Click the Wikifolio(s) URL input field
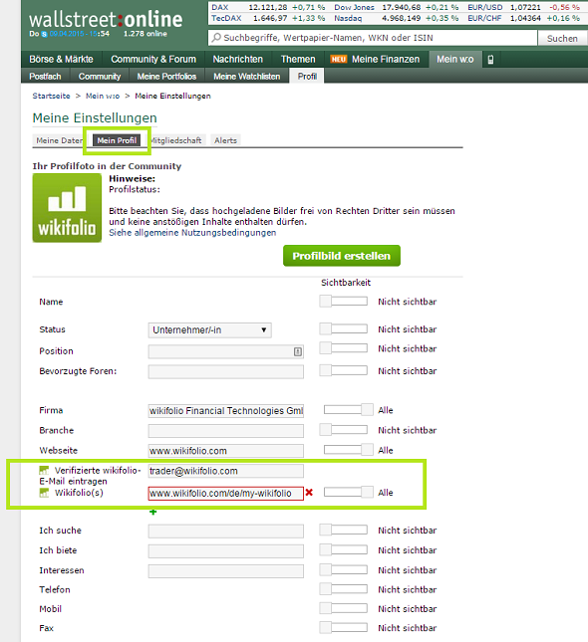 coord(226,494)
